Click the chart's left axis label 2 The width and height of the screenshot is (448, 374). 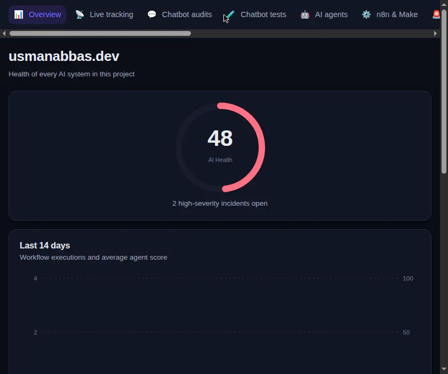click(x=35, y=332)
